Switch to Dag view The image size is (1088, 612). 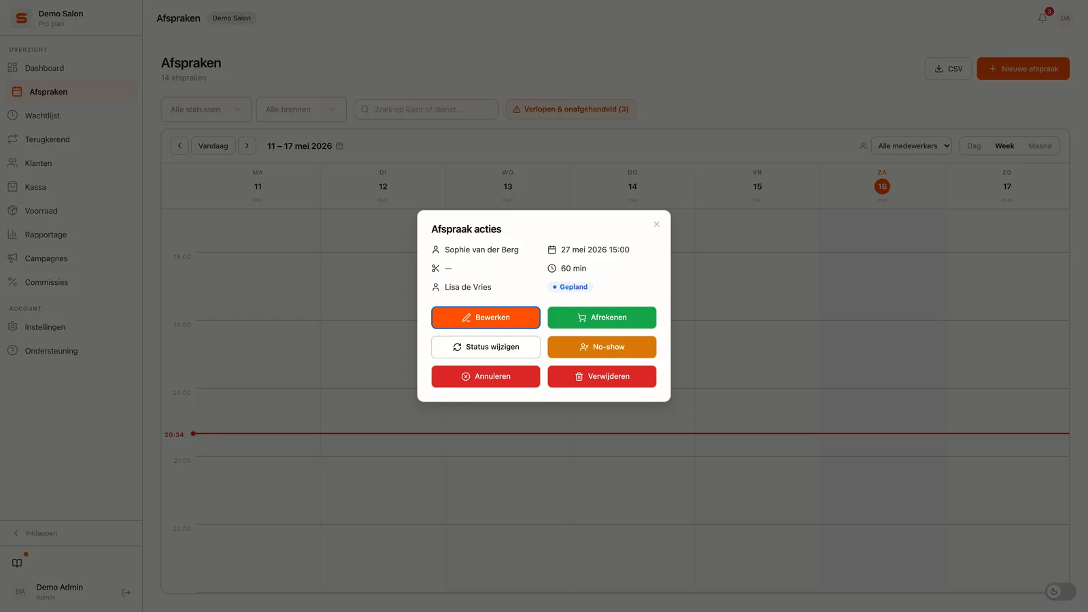point(974,146)
